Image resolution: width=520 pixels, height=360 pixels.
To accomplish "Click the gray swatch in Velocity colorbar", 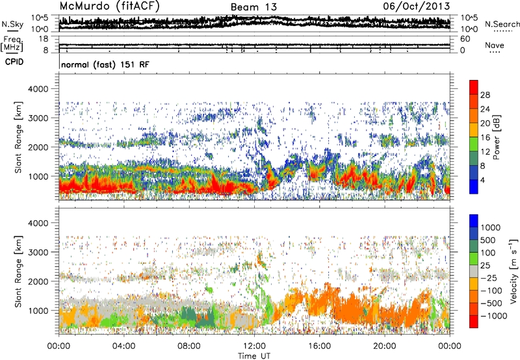I will pos(474,272).
